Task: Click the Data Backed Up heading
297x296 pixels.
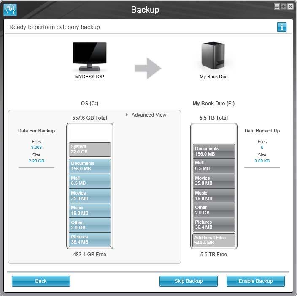Action: coord(262,131)
